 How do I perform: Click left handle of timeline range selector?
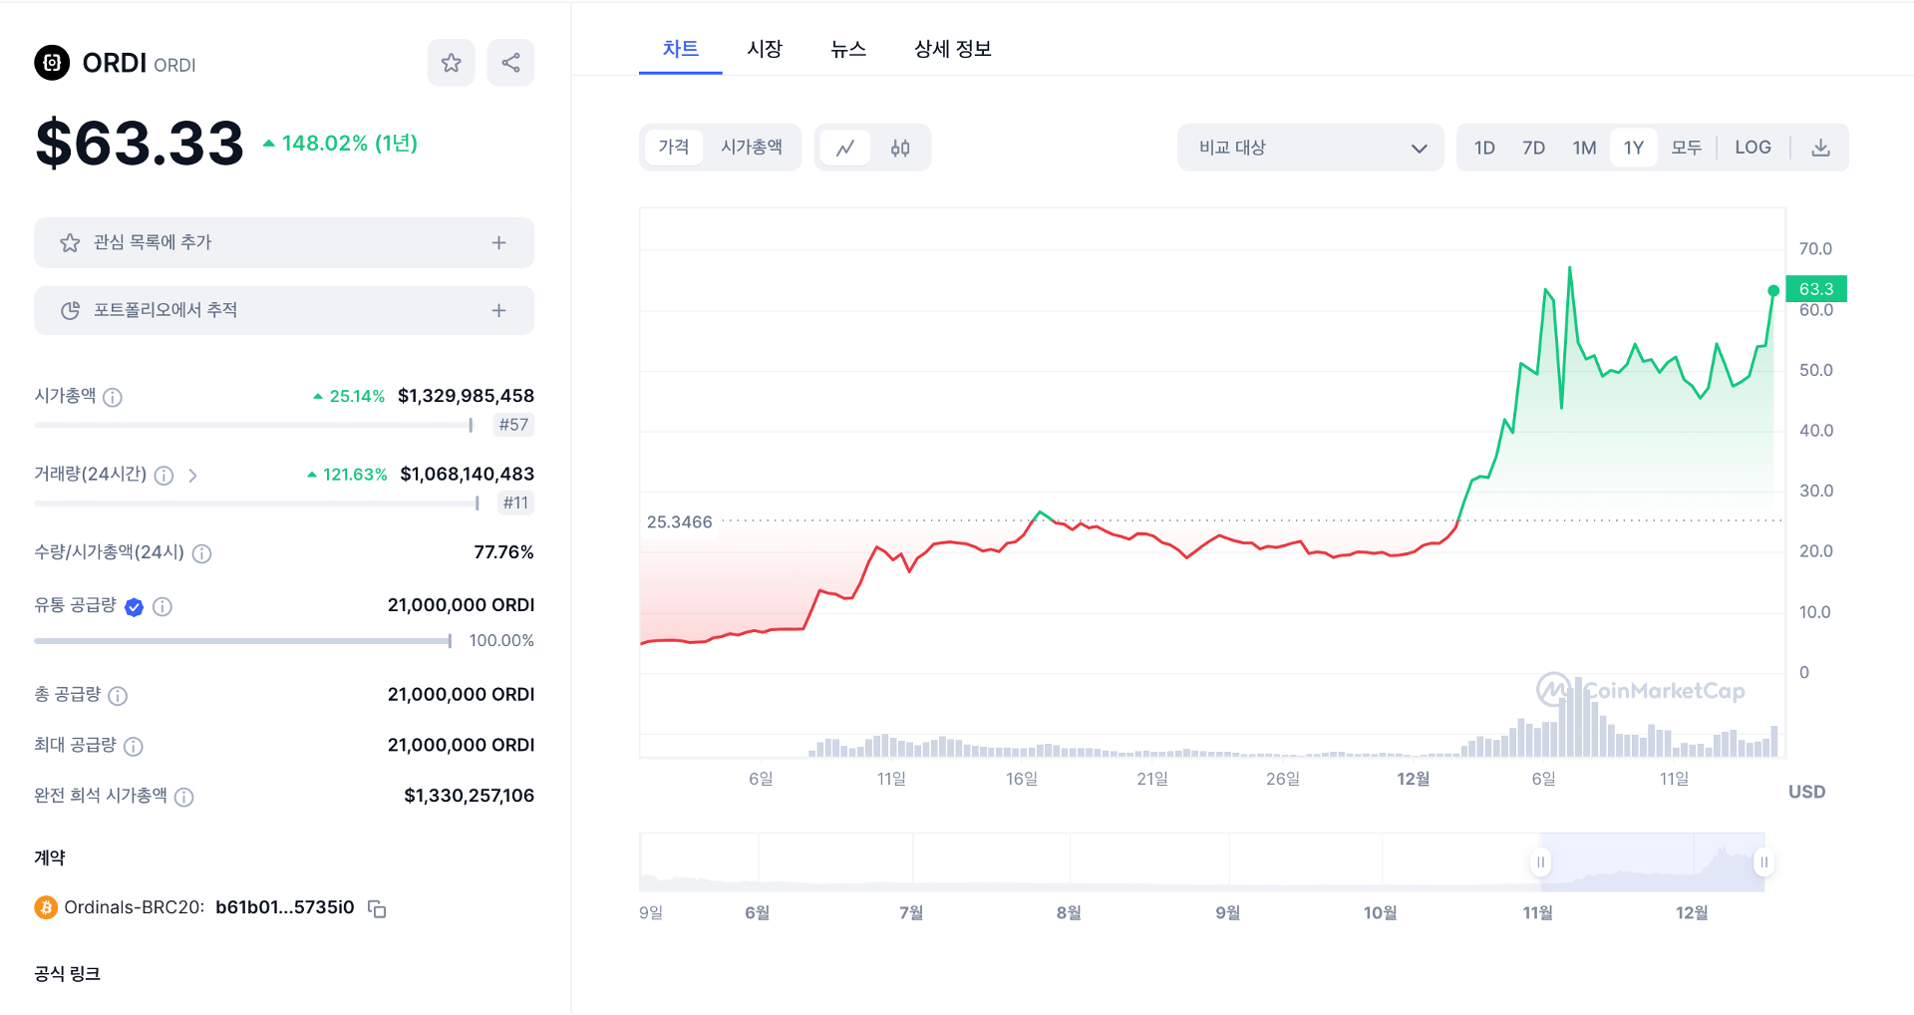pyautogui.click(x=1541, y=862)
